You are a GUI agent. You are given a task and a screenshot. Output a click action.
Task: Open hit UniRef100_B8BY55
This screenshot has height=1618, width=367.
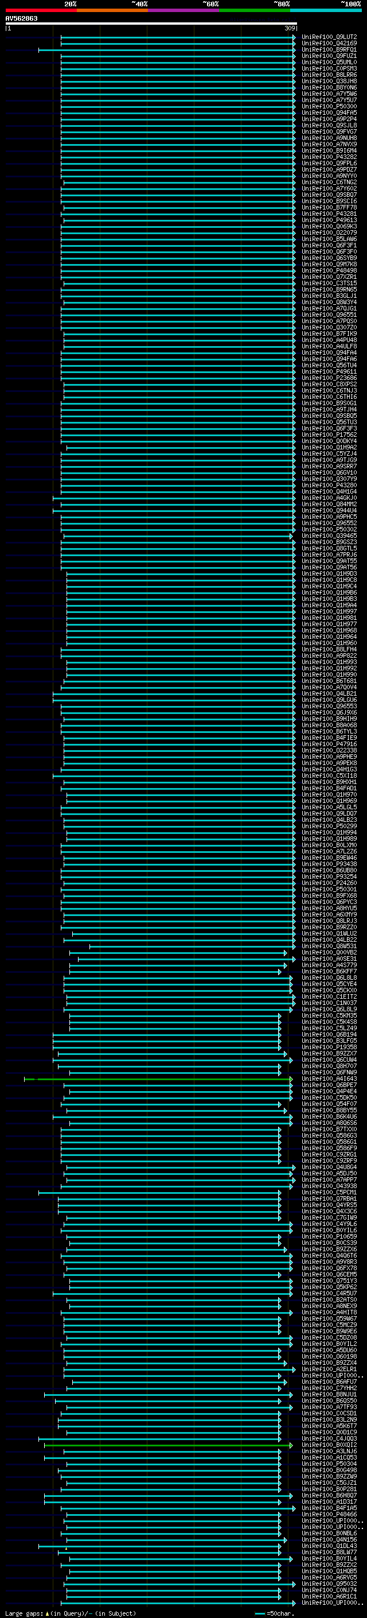tap(329, 1110)
